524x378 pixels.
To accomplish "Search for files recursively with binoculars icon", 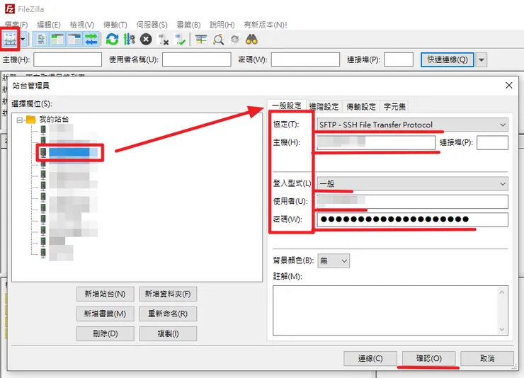I will pos(251,40).
